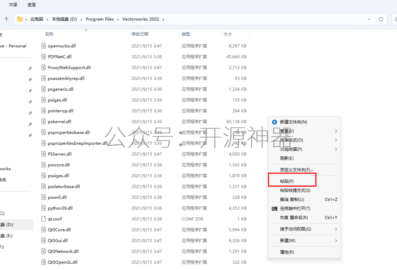Choose 撤消 复制(U) menu entry
Screen dimensions: 397x270
click(304, 199)
